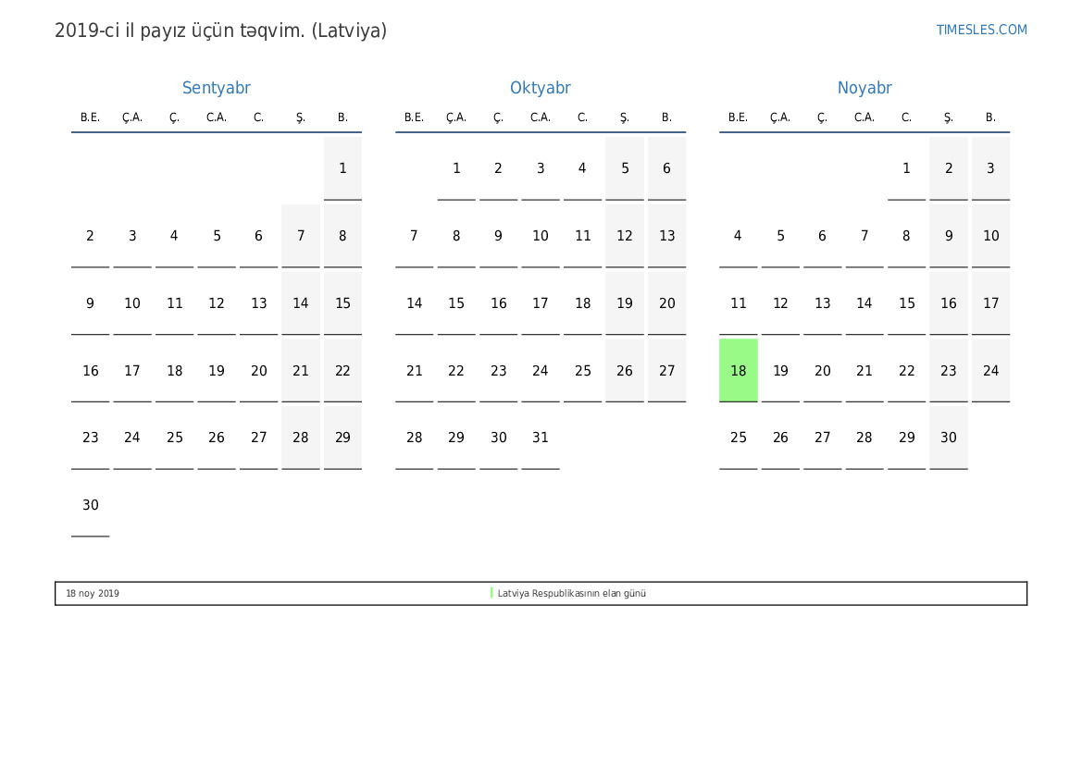Viewport: 1082px width, 765px height.
Task: Click the calendar page title text
Action: 220,31
